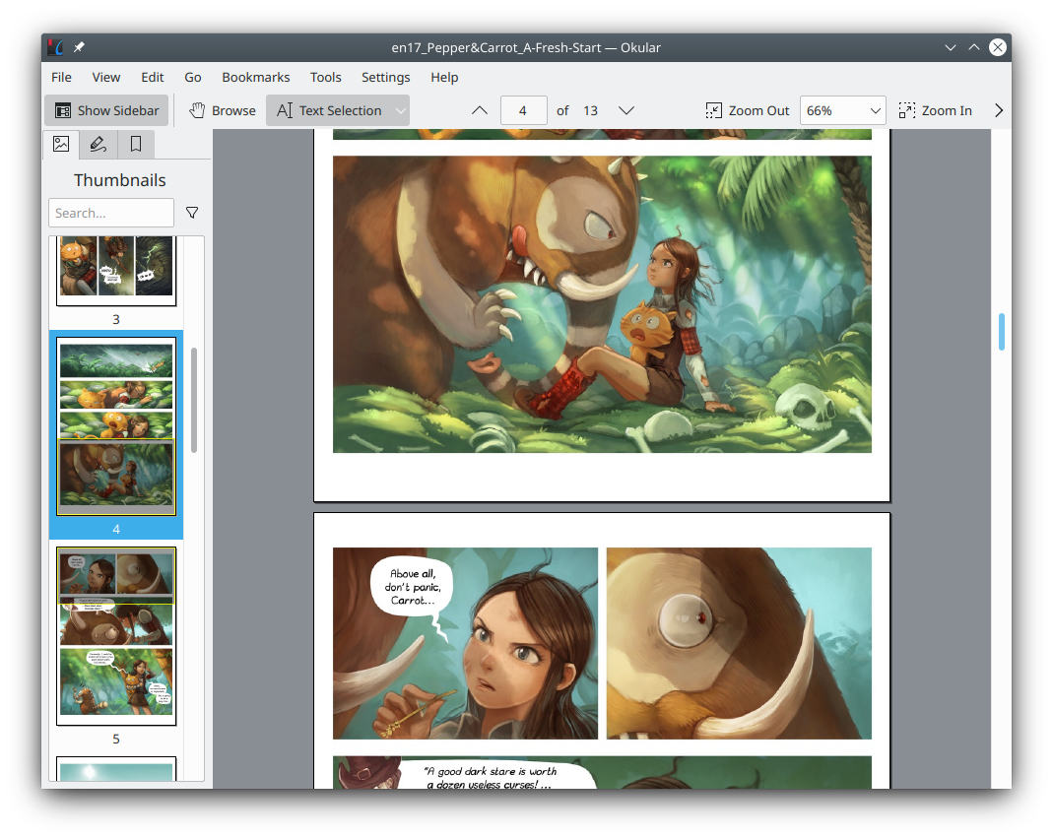
Task: Open the Bookmarks menu
Action: click(255, 77)
